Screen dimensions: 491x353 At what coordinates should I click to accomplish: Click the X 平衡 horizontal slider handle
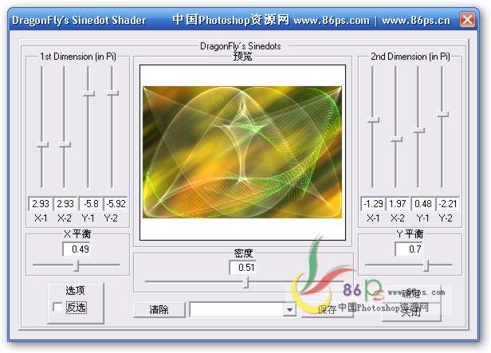coord(76,265)
